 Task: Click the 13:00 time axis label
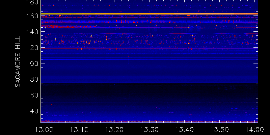[x=44, y=129]
